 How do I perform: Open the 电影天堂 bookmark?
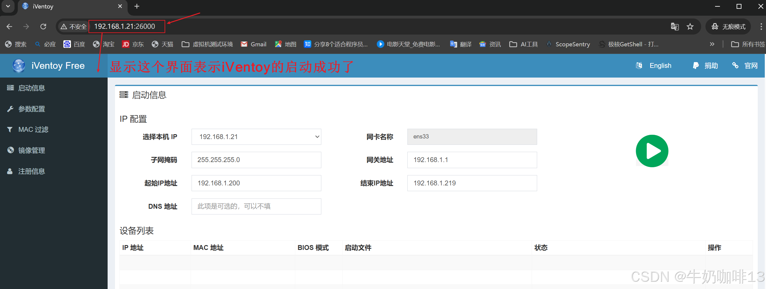(x=408, y=45)
